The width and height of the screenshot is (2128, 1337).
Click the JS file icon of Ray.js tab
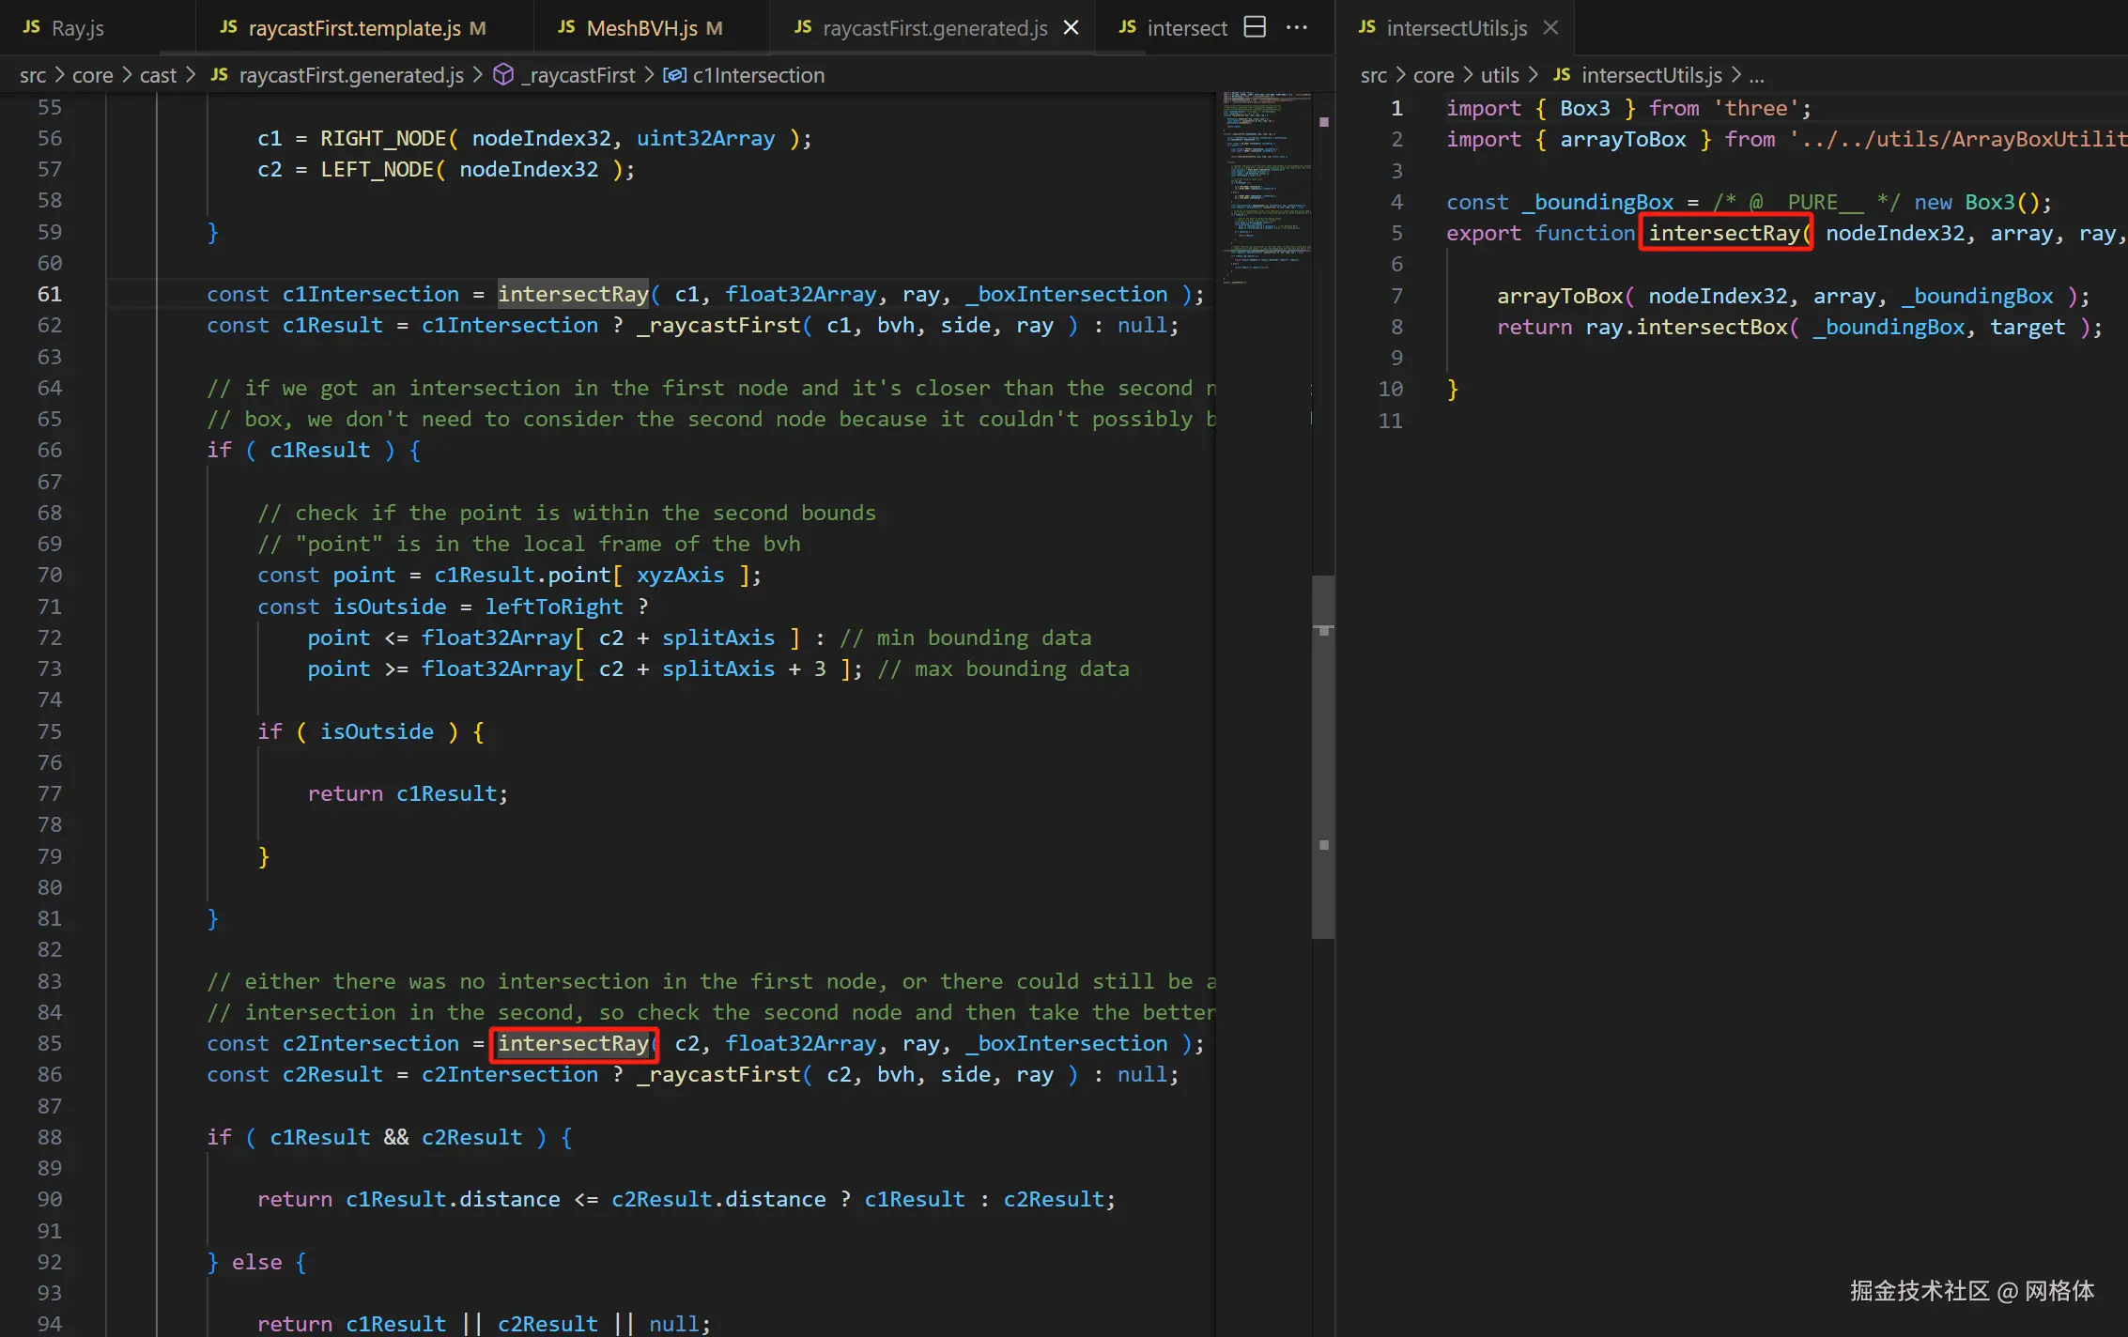pyautogui.click(x=32, y=27)
